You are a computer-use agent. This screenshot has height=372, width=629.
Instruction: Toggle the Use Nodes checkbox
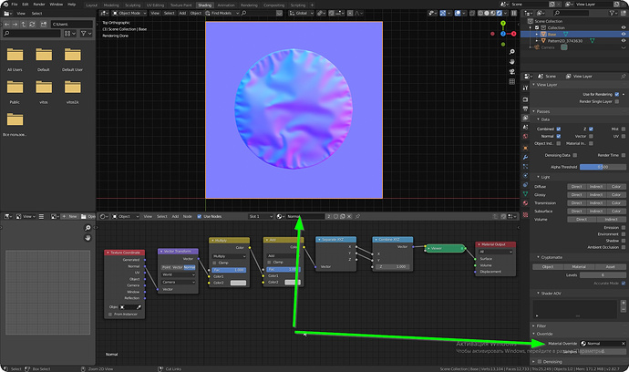coord(200,216)
